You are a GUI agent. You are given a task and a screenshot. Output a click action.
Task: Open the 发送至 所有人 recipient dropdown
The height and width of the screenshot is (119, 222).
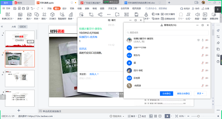coord(94,74)
